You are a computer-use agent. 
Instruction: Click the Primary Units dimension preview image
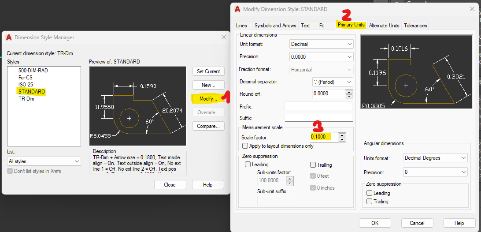[416, 71]
